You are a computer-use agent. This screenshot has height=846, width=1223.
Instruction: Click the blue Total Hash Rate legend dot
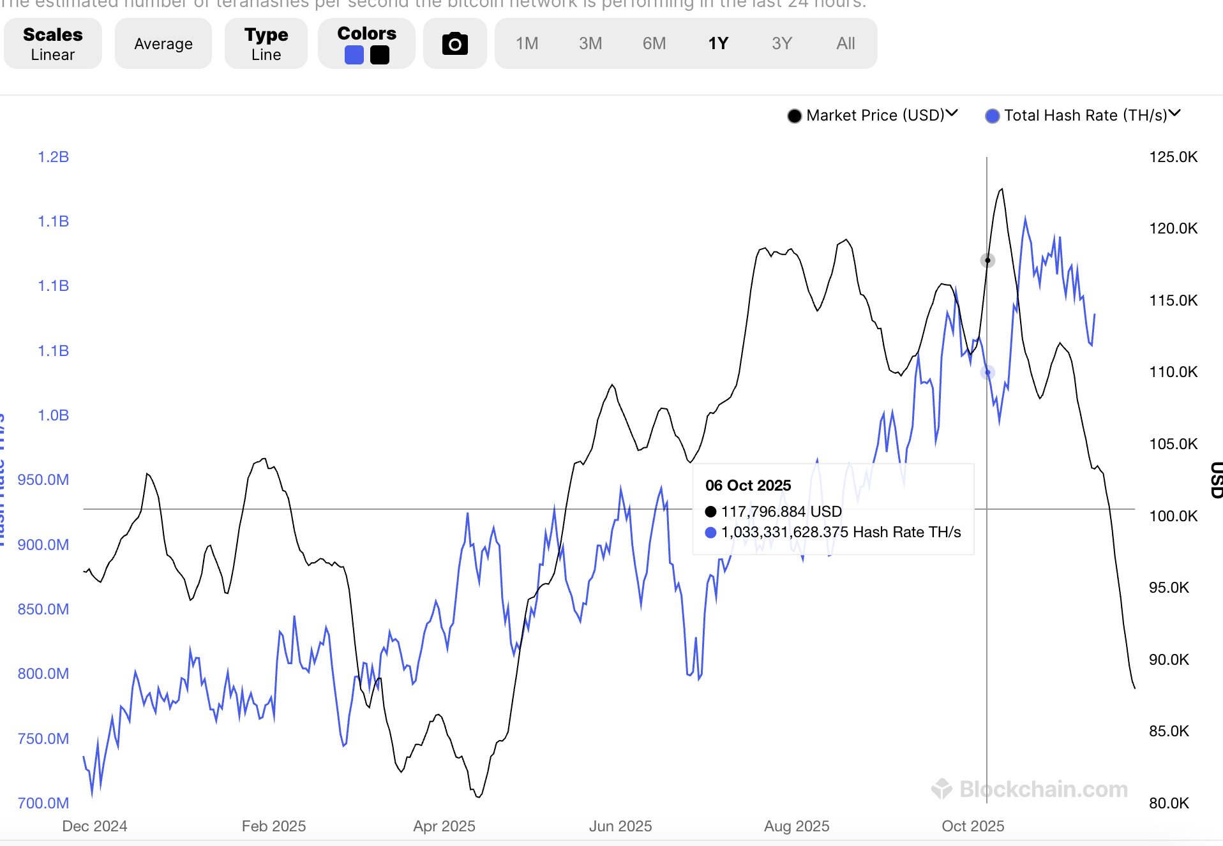click(x=992, y=116)
